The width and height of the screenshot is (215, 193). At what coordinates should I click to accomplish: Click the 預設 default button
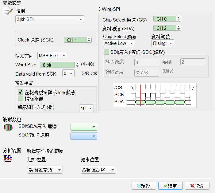pyautogui.click(x=144, y=186)
